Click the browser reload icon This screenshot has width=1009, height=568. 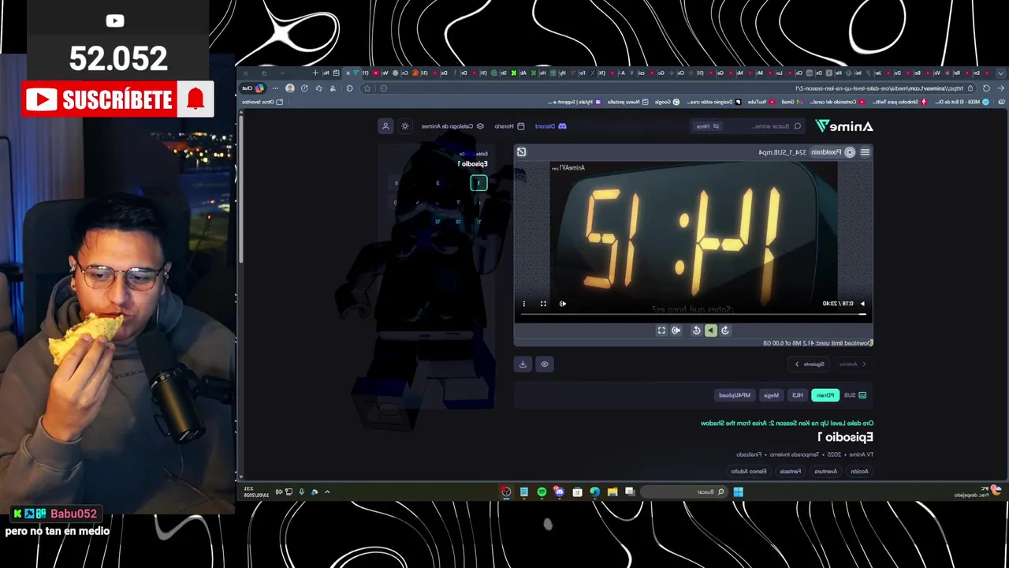pos(985,88)
